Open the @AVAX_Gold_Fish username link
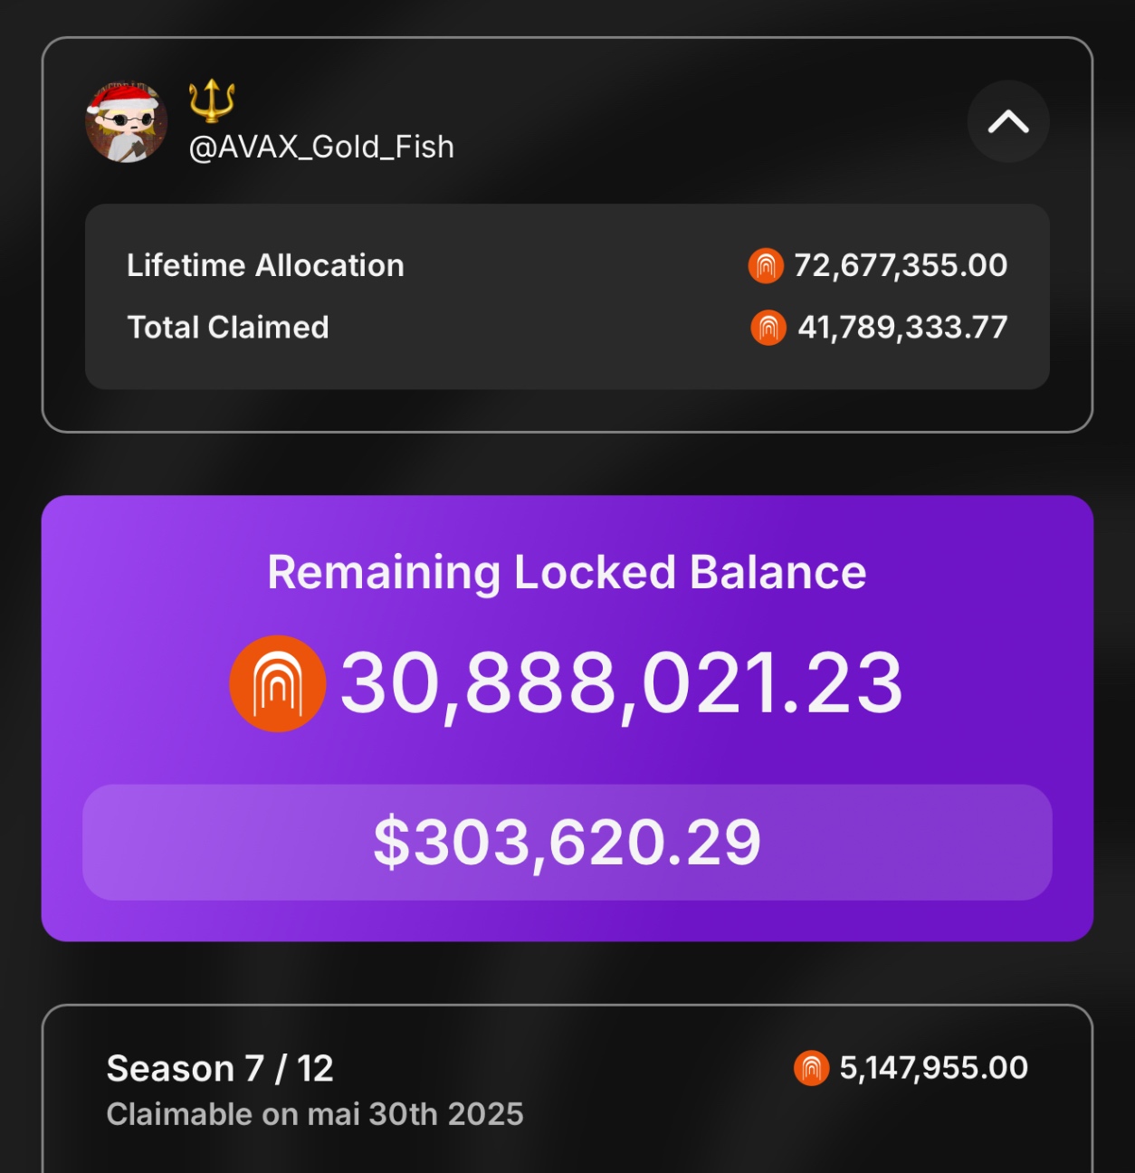Viewport: 1135px width, 1173px height. [321, 147]
